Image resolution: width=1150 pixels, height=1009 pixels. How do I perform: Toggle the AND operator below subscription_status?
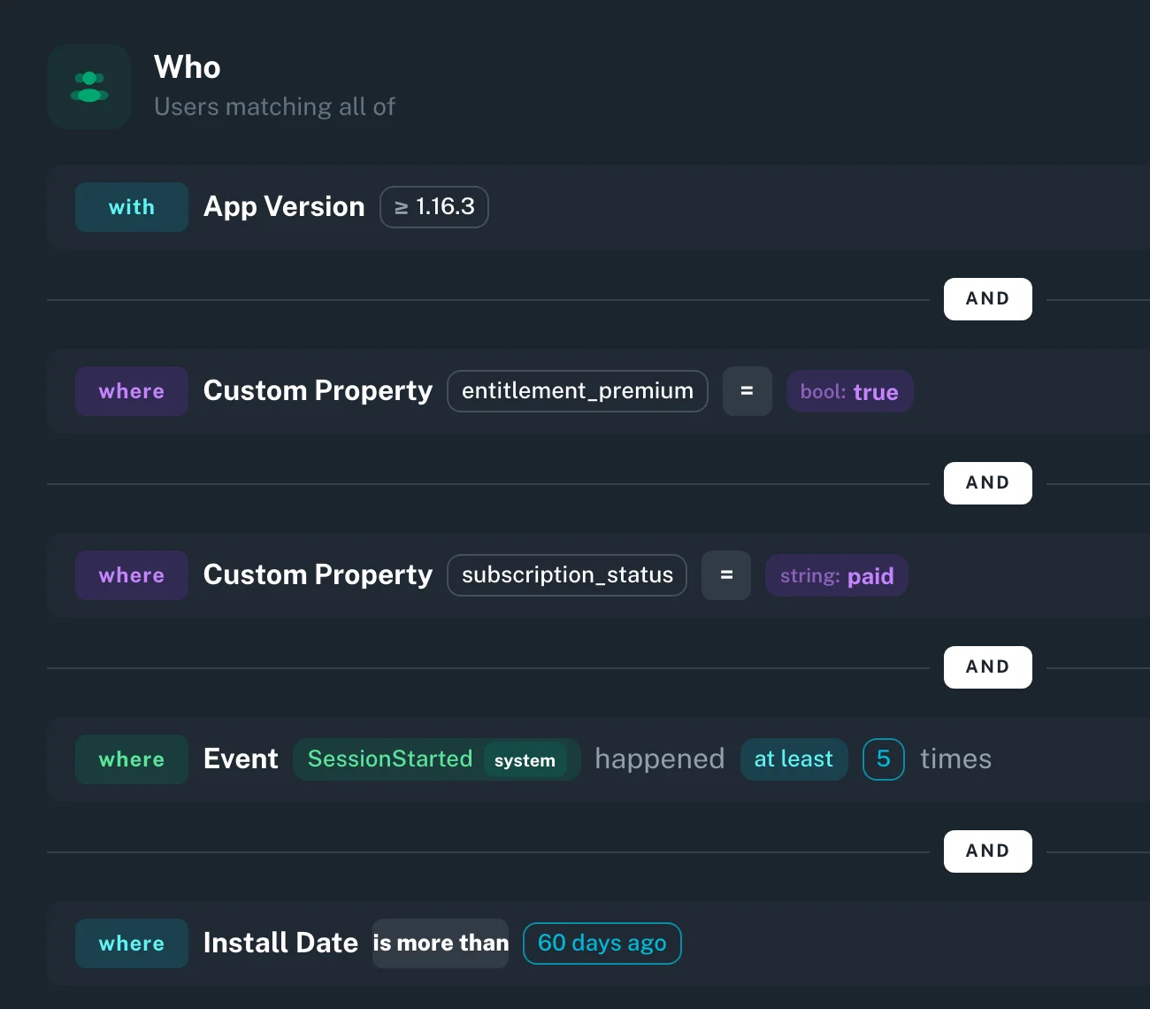988,667
